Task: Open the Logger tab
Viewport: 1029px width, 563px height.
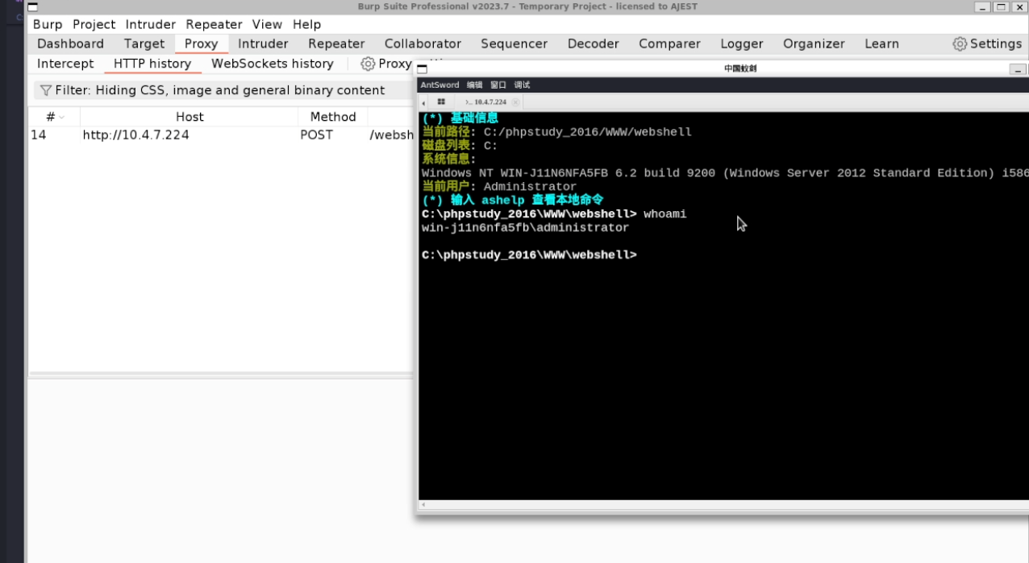Action: 742,43
